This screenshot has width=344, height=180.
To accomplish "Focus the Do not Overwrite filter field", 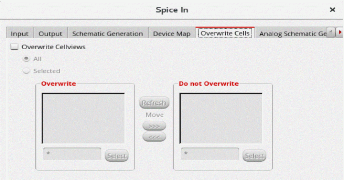I will click(210, 154).
